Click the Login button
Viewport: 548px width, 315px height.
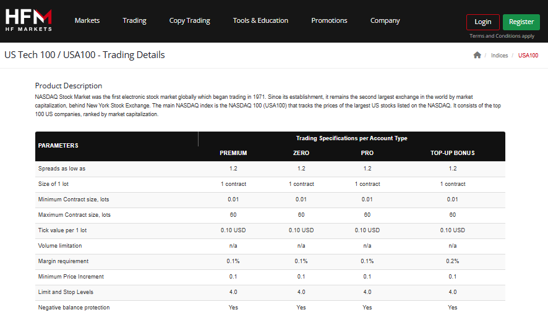[482, 22]
